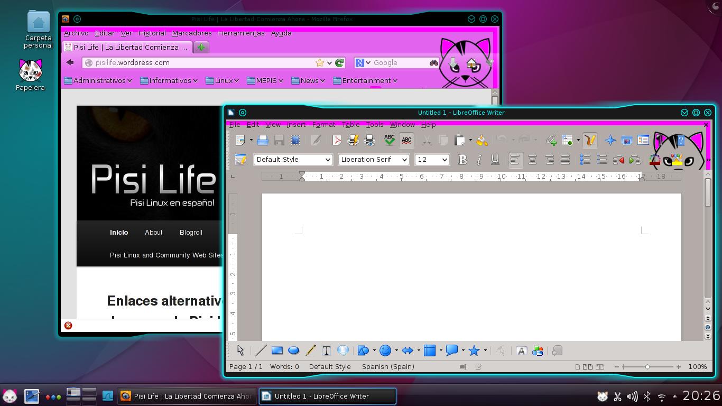This screenshot has width=722, height=406.
Task: Expand Informativos bookmark folder in Firefox
Action: [169, 80]
